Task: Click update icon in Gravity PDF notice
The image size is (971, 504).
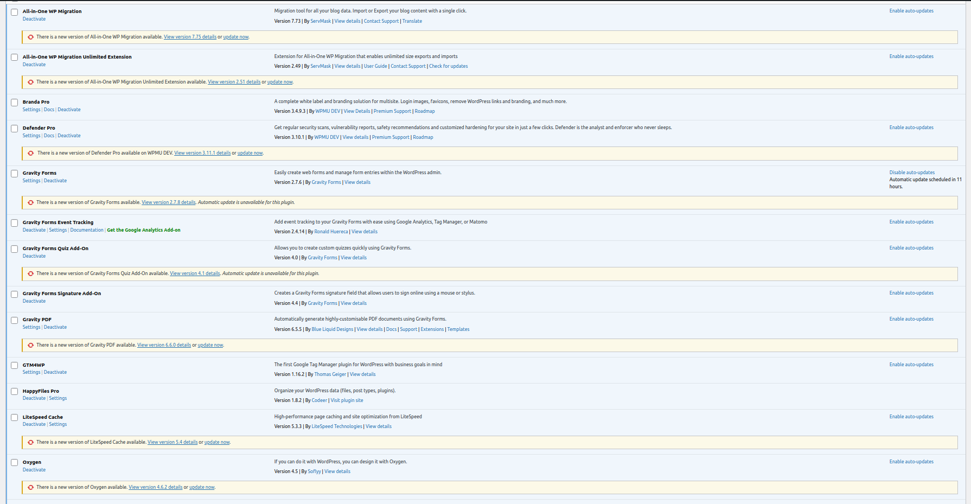Action: 31,346
